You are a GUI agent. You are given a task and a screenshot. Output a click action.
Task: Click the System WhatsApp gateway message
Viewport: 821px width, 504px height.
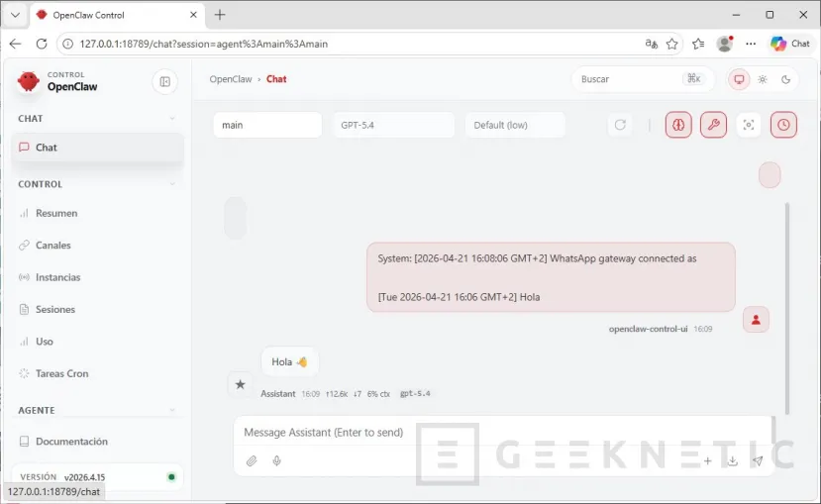click(551, 277)
